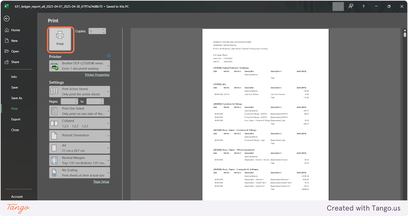Viewport: 408px width, 216px height.
Task: Click the Home house icon in sidebar
Action: (x=7, y=30)
